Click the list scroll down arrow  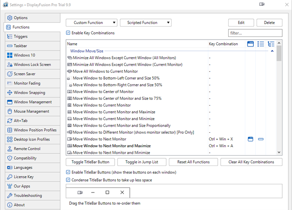pos(279,152)
